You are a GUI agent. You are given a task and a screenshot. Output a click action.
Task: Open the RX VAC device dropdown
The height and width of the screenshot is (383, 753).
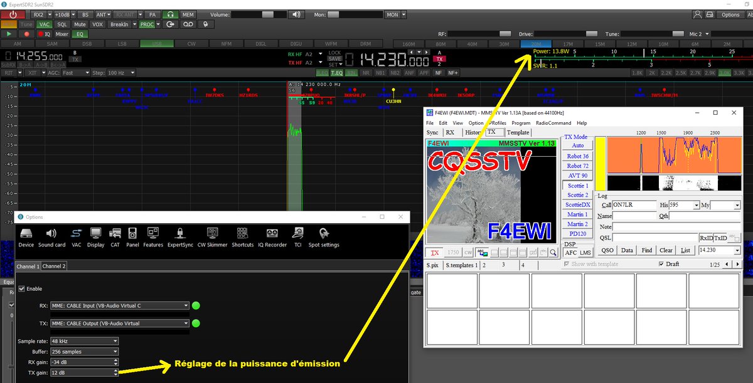[119, 306]
